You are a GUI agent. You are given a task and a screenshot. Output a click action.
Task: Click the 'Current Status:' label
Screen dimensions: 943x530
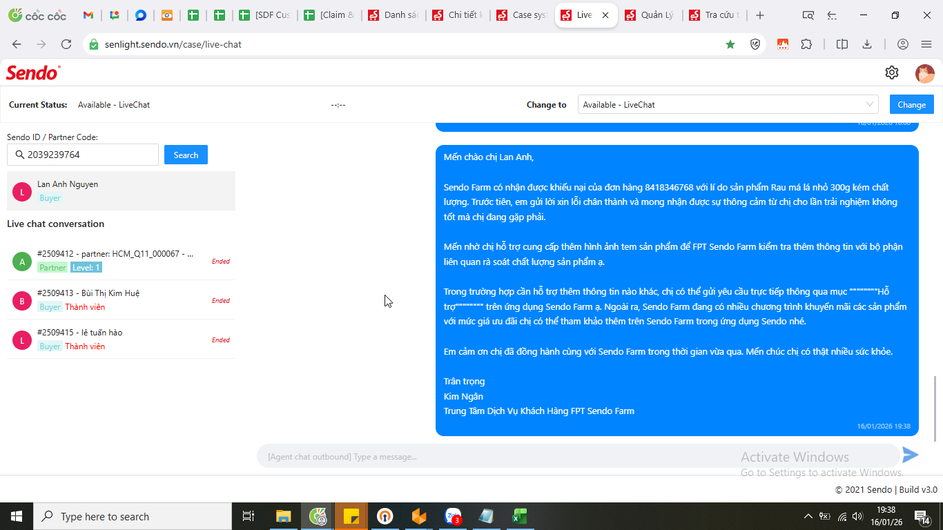38,105
